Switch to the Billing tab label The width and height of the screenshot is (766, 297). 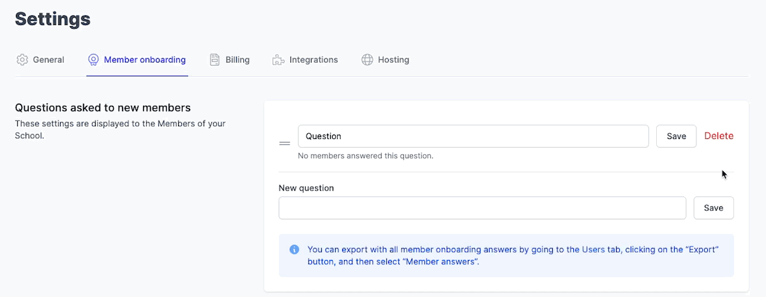(x=237, y=60)
